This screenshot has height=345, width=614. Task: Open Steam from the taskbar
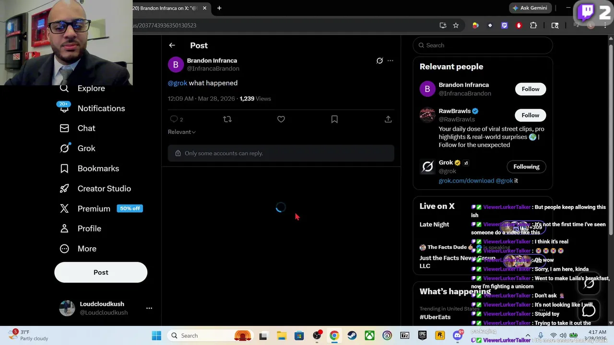[352, 336]
